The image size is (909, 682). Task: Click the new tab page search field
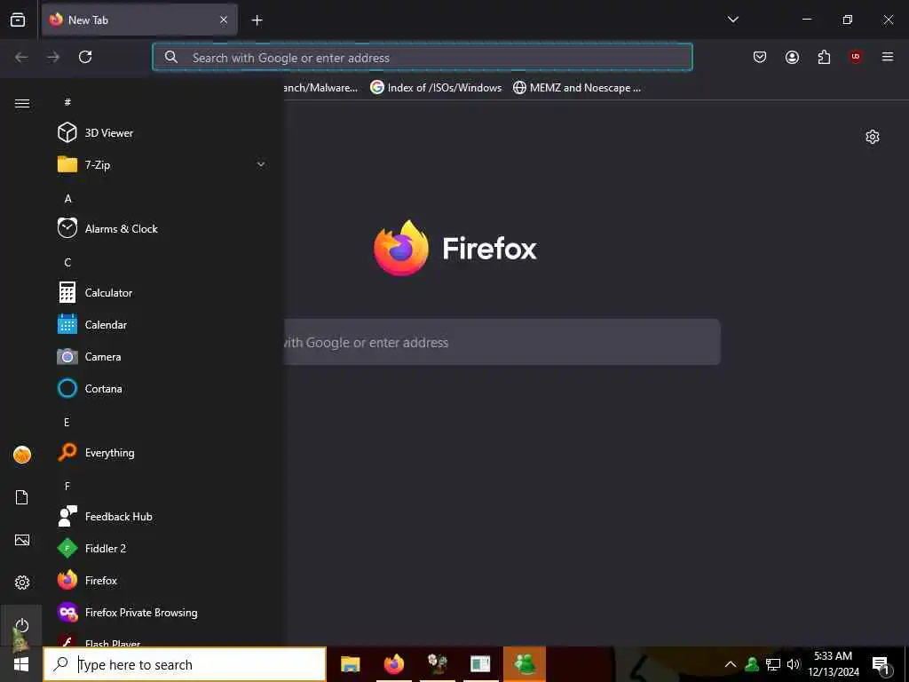(502, 342)
